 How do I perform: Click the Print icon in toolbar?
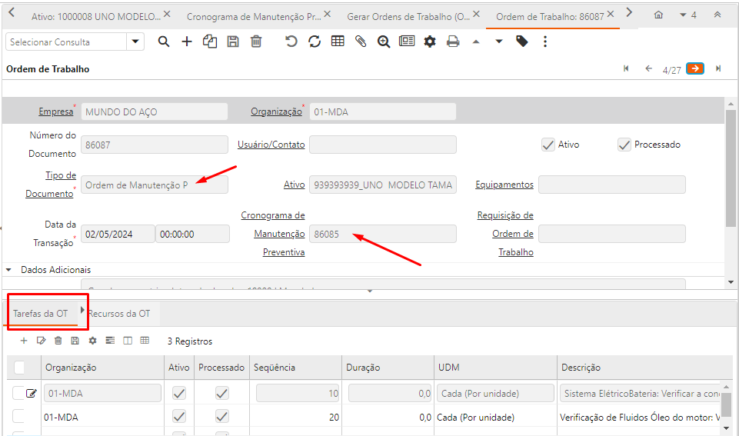click(453, 42)
